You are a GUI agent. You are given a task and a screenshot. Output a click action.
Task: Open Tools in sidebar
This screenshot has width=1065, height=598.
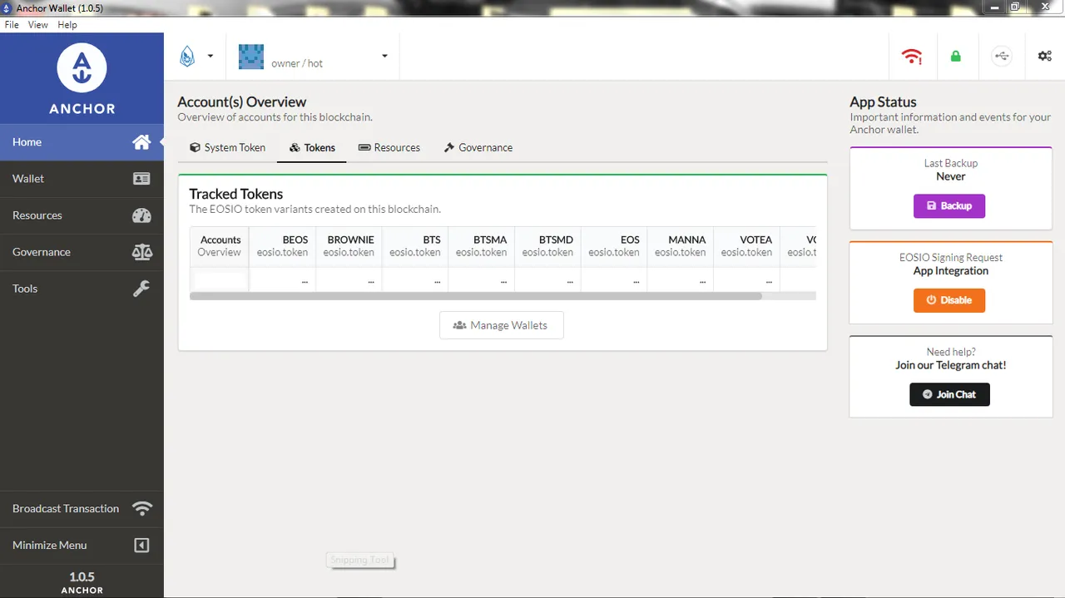(x=82, y=289)
